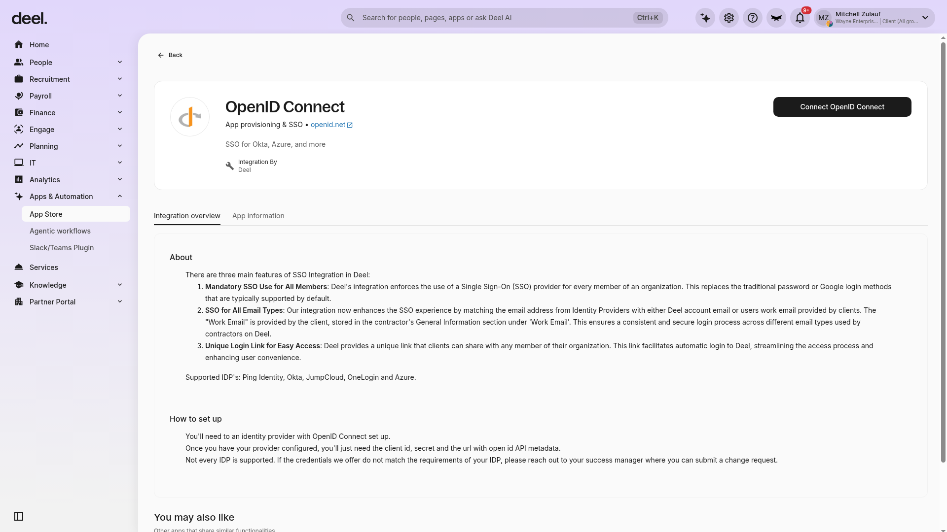Click the People group icon

[19, 63]
